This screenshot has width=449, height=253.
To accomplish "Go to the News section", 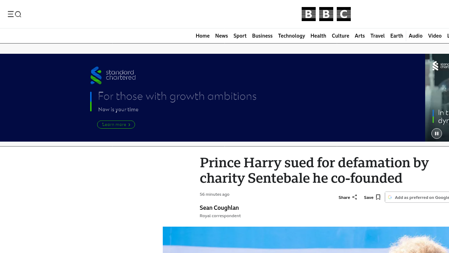I will click(221, 36).
